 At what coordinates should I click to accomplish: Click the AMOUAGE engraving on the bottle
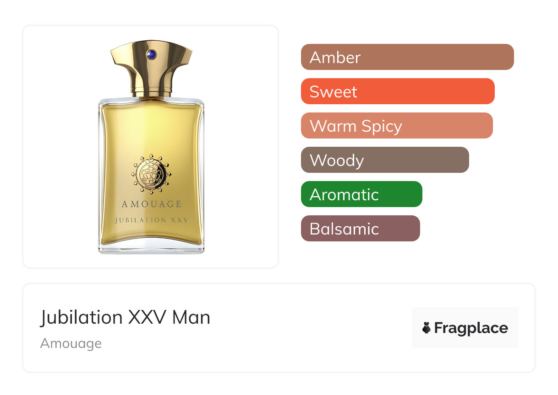point(152,204)
